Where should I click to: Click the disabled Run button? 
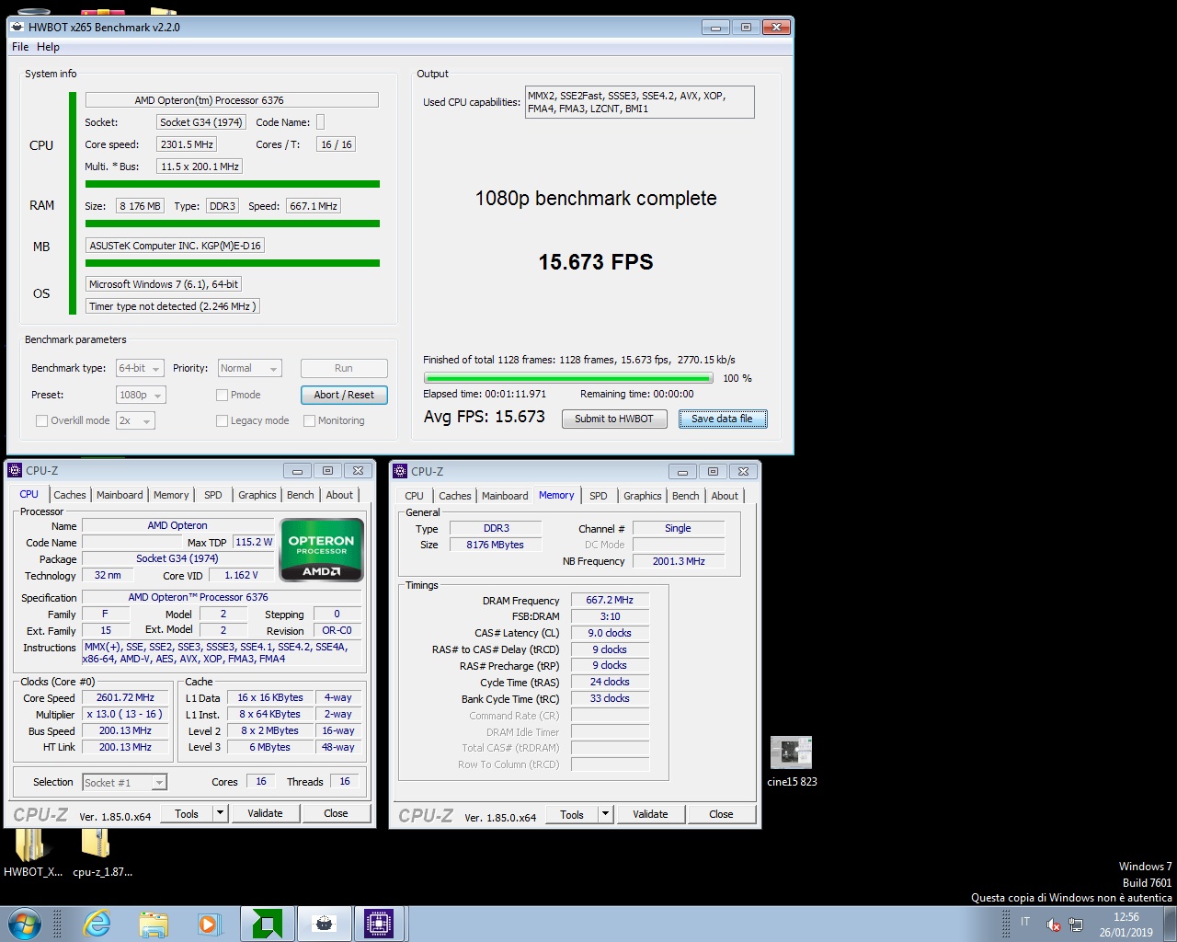344,368
